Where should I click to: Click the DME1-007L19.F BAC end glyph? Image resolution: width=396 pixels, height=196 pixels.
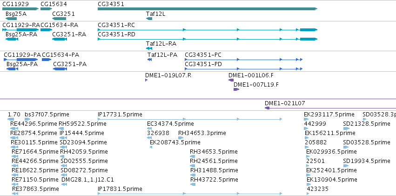[x=236, y=89]
